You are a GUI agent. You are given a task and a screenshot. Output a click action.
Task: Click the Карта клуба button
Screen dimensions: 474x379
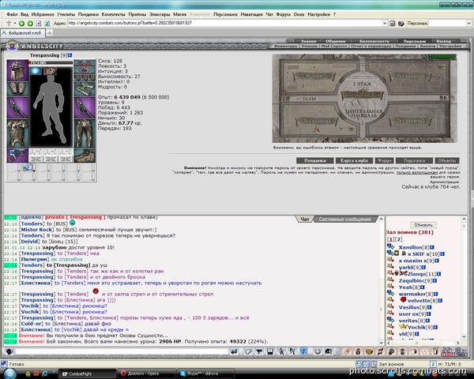click(354, 160)
